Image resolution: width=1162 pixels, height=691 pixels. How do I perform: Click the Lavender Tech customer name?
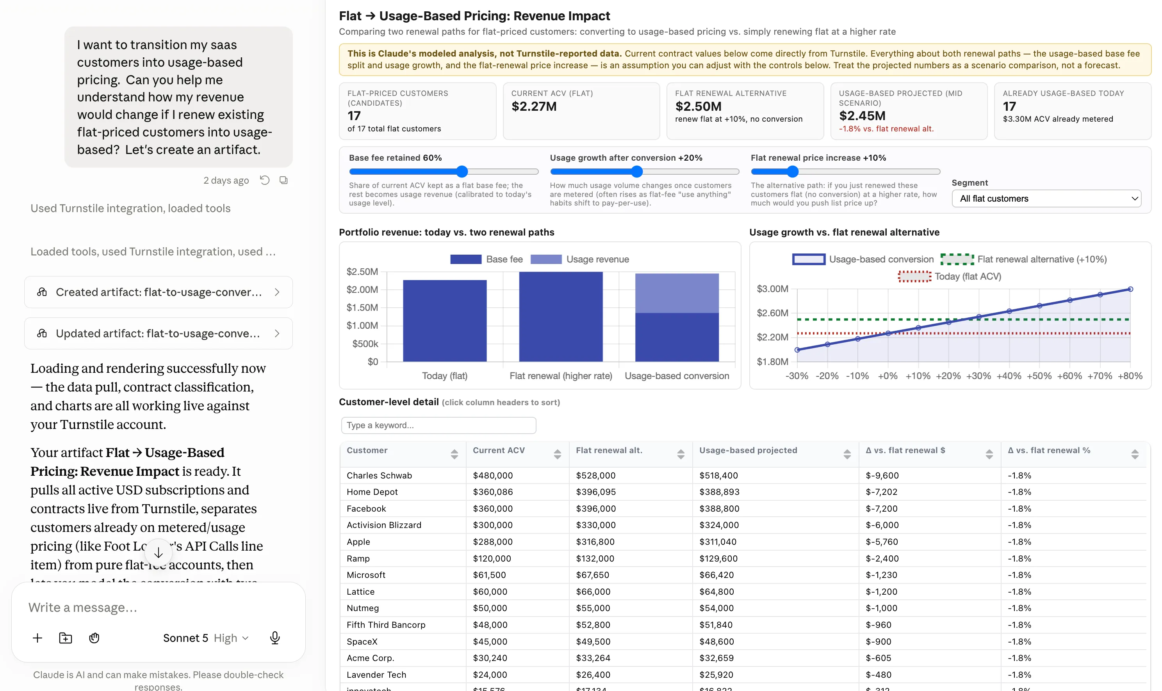point(376,674)
